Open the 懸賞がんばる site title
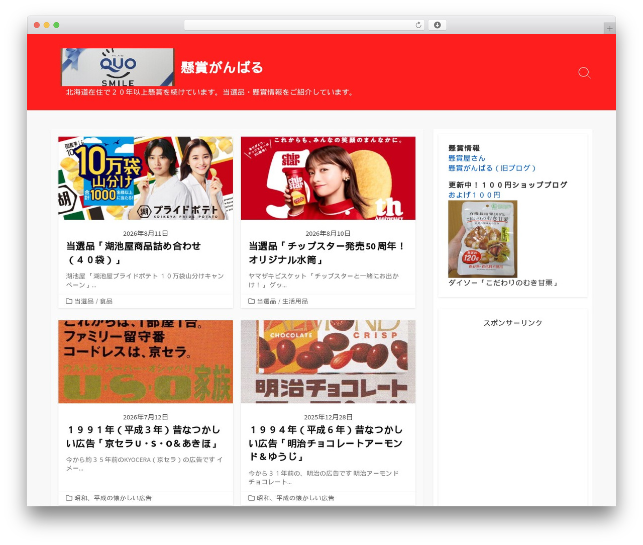The height and width of the screenshot is (545, 643). (222, 67)
